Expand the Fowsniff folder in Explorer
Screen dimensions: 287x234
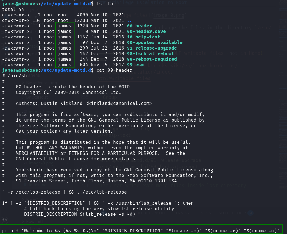23,221
